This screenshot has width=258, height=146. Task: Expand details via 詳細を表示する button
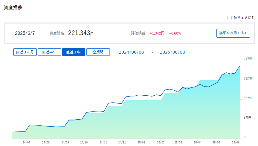(x=233, y=33)
